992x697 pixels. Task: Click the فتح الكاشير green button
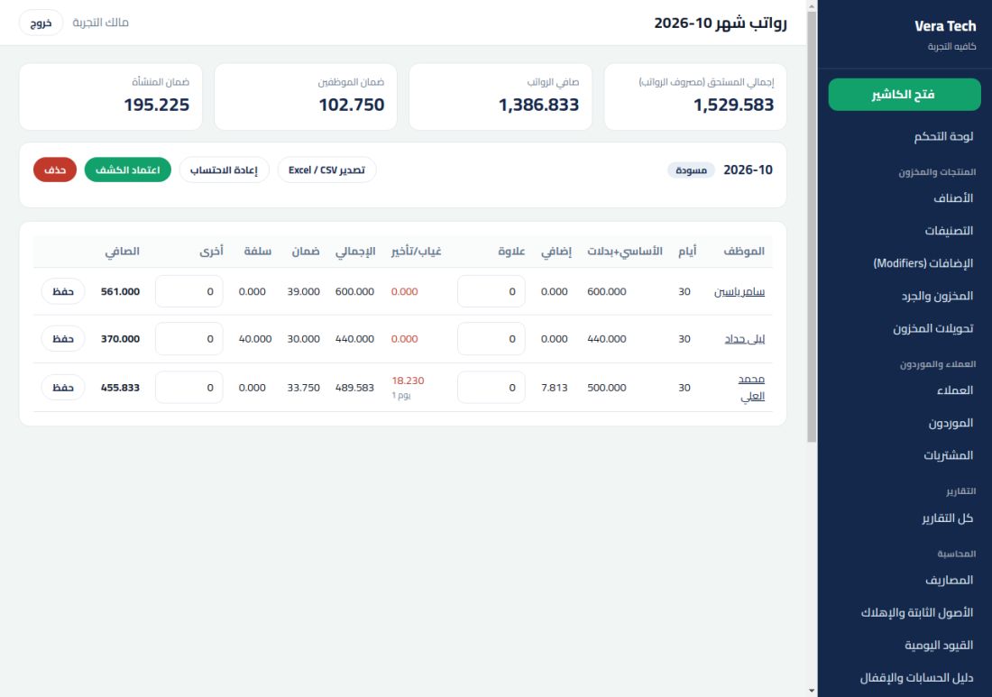click(x=904, y=95)
